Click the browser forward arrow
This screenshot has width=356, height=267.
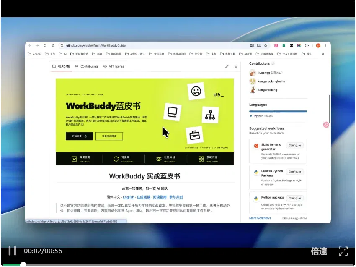(37, 45)
